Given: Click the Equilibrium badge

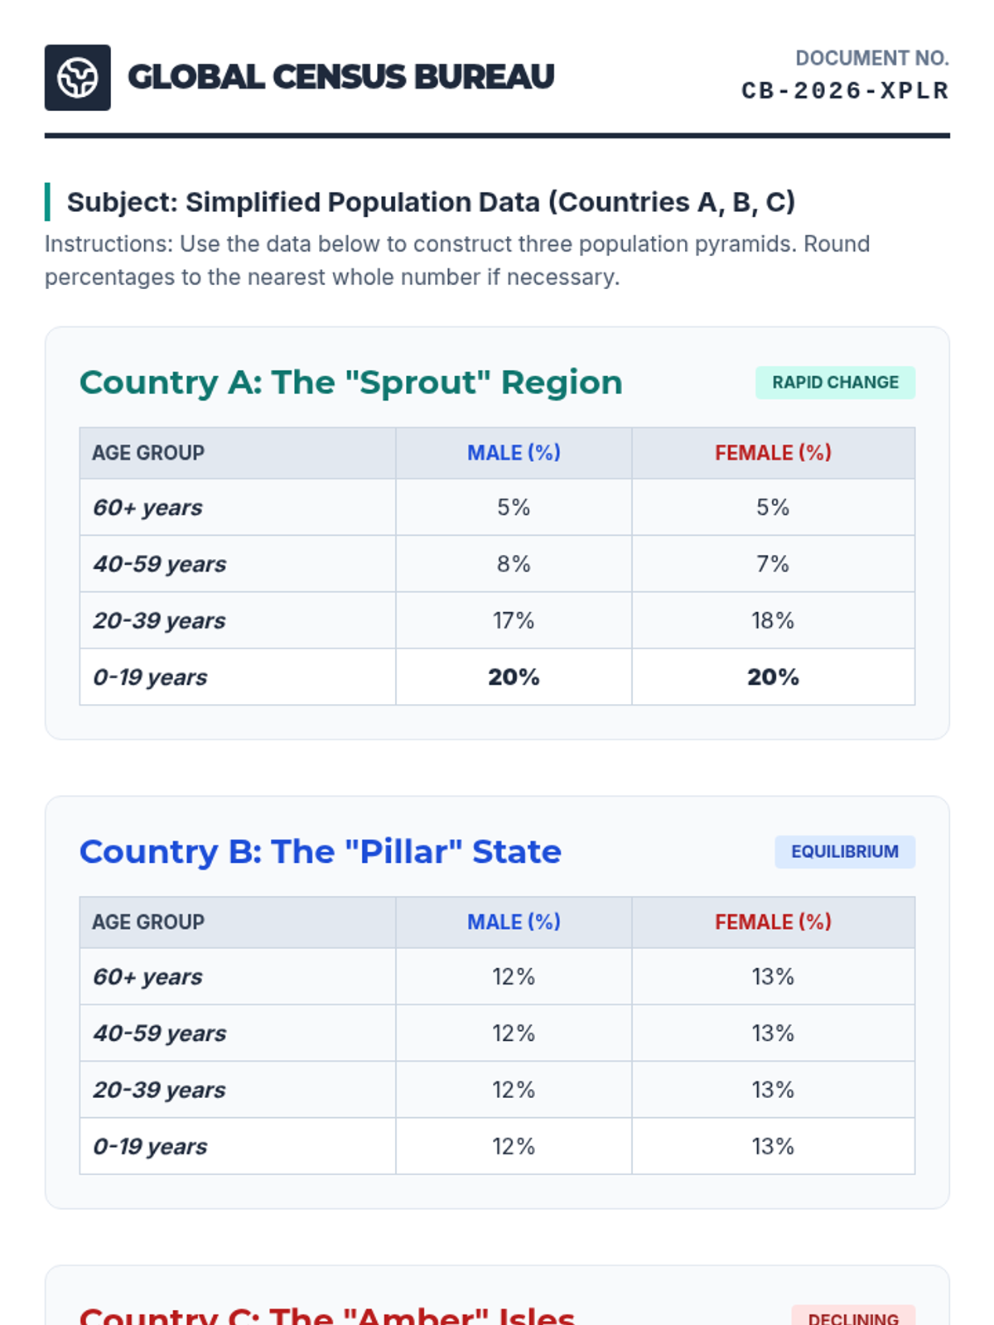Looking at the screenshot, I should [844, 852].
